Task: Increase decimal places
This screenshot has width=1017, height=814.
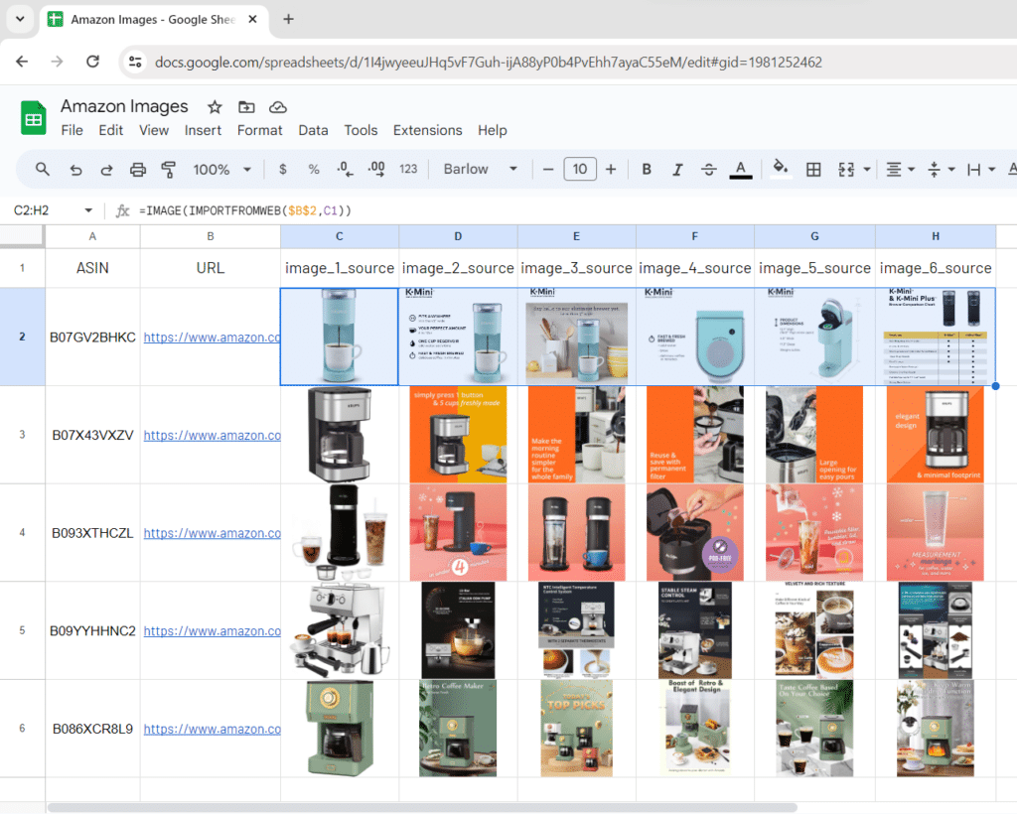Action: (x=376, y=169)
